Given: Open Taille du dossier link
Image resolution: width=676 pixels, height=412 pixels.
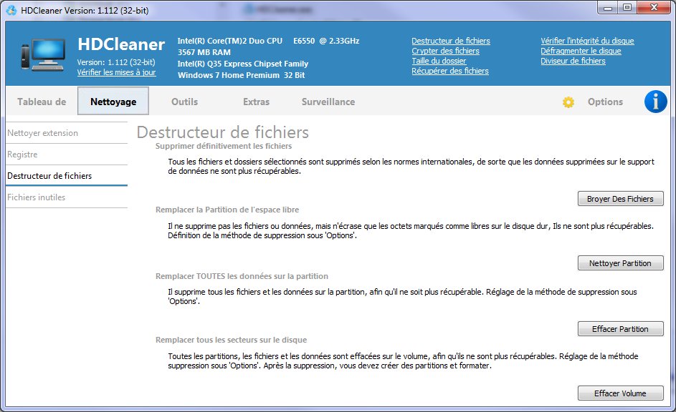Looking at the screenshot, I should coord(439,61).
